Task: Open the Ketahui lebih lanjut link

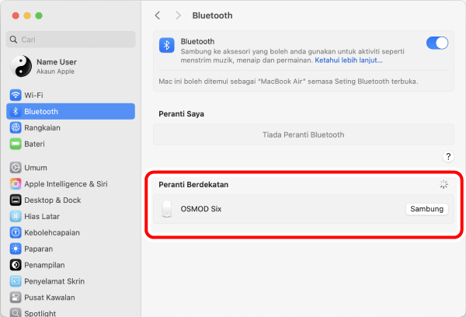Action: point(348,60)
